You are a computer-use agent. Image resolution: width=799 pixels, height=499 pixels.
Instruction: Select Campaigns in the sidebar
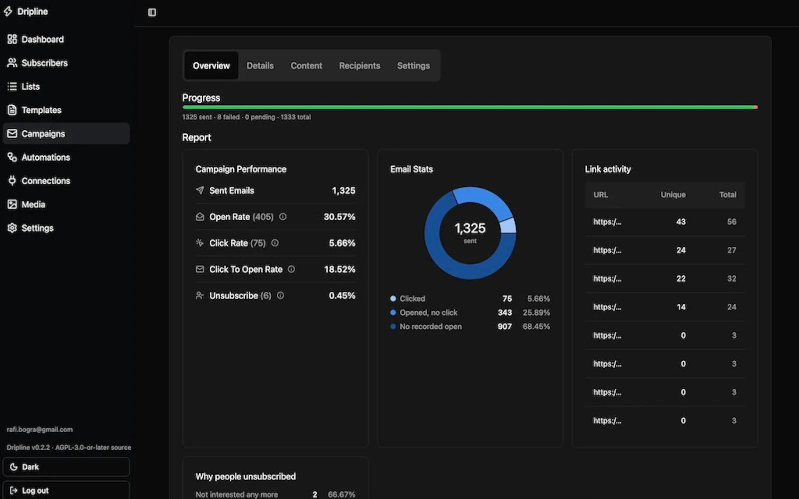click(x=66, y=134)
